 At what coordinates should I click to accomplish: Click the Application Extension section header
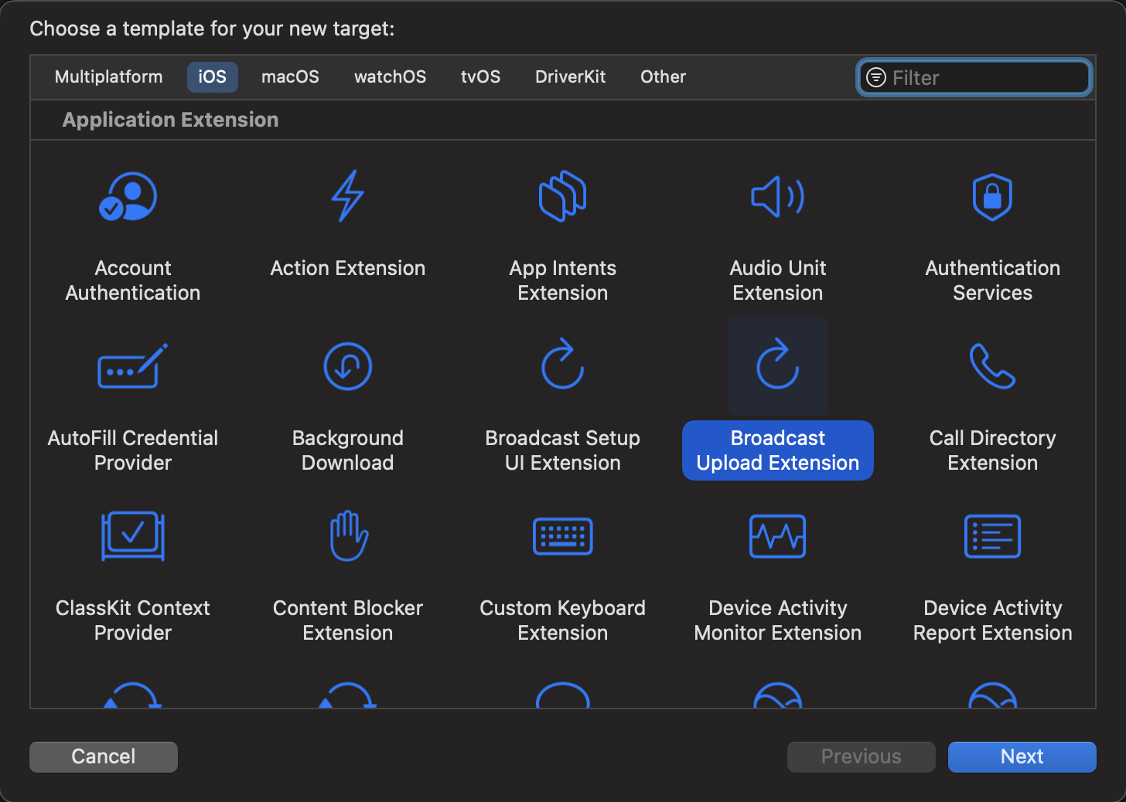pos(170,120)
